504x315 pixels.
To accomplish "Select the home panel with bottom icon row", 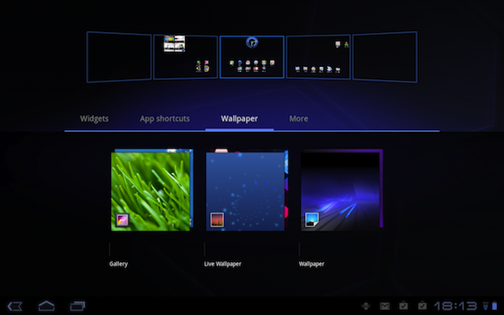I will click(318, 56).
